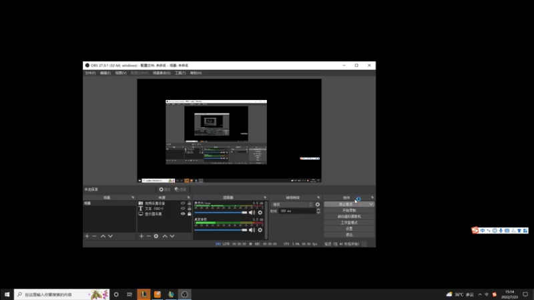Viewport: 534px width, 300px height.
Task: Open the 滤镜 filters button
Action: coord(180,189)
